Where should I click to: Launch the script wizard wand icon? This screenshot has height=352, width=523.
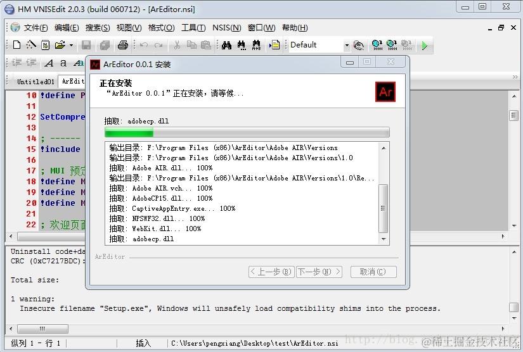pos(31,44)
